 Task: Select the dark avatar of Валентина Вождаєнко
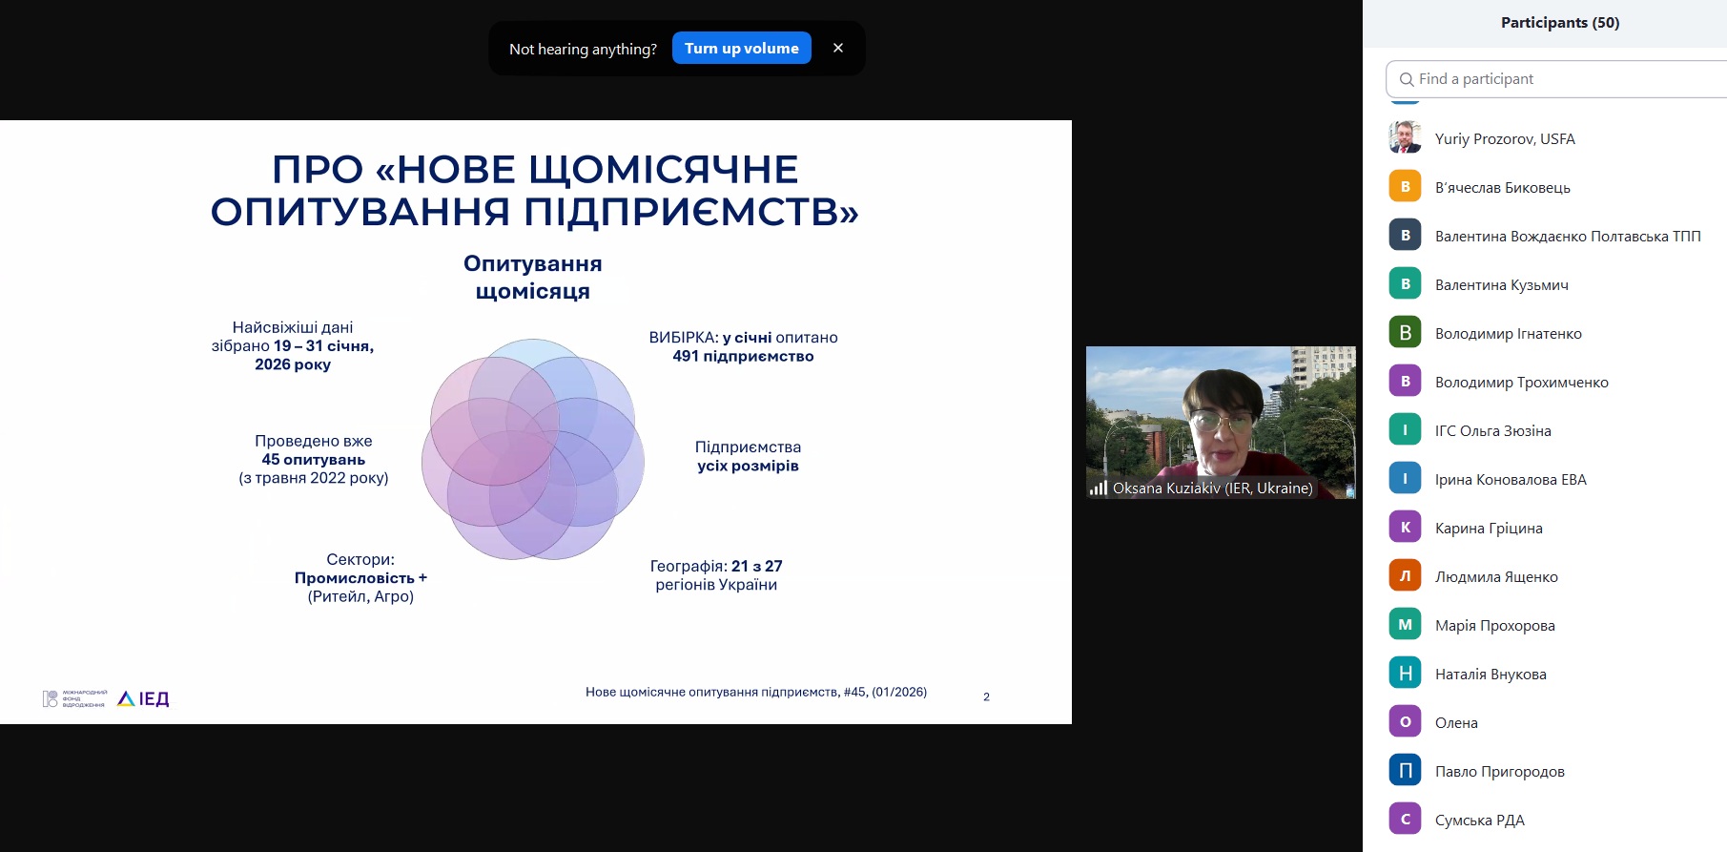1405,236
